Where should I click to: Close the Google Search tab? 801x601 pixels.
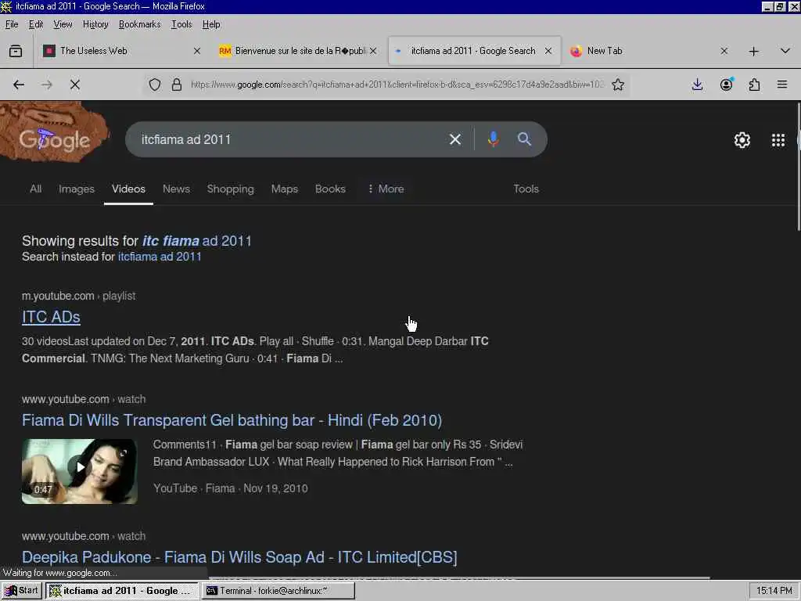pyautogui.click(x=548, y=51)
